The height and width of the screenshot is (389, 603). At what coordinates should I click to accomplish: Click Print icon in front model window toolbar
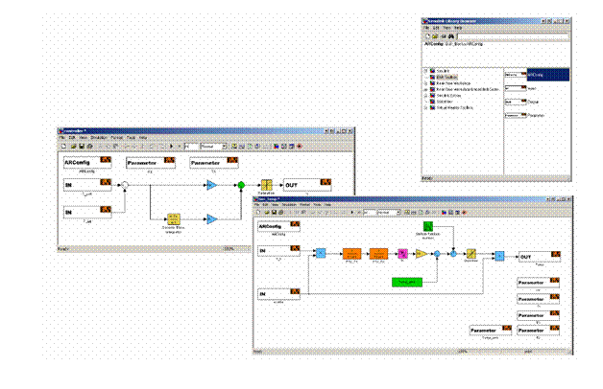[281, 212]
